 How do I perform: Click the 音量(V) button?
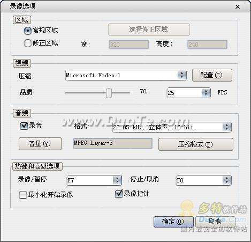(40, 144)
